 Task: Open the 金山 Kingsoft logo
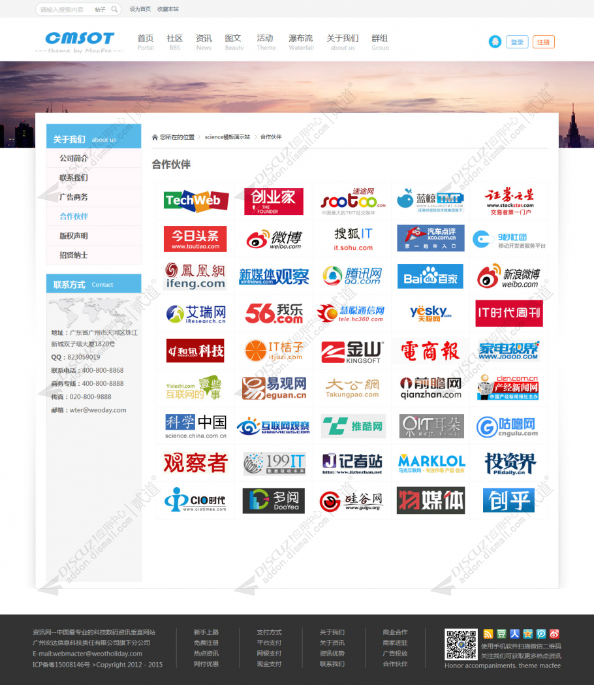[x=352, y=352]
